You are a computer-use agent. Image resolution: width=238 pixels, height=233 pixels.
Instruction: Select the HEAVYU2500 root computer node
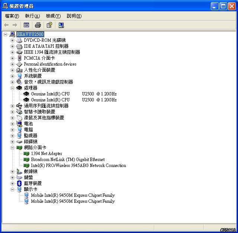(x=30, y=34)
